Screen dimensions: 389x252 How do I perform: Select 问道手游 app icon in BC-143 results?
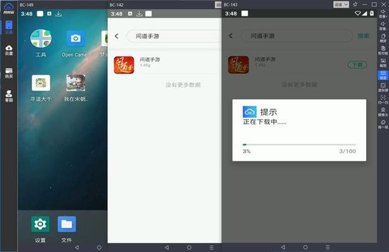(x=238, y=65)
